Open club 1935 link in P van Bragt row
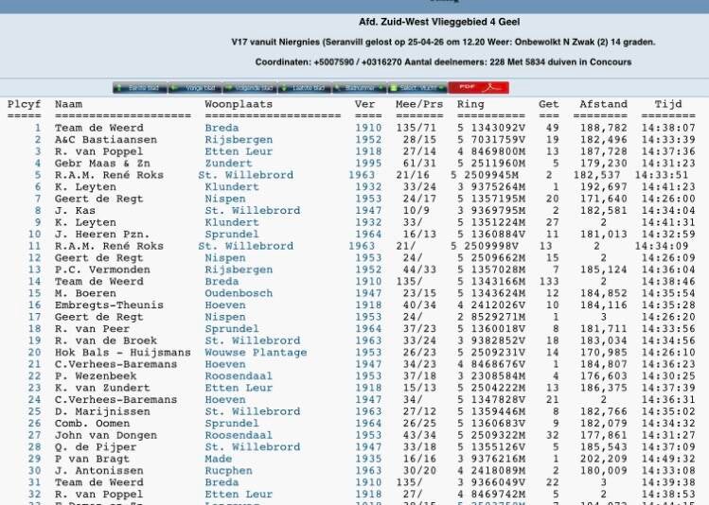 [368, 459]
